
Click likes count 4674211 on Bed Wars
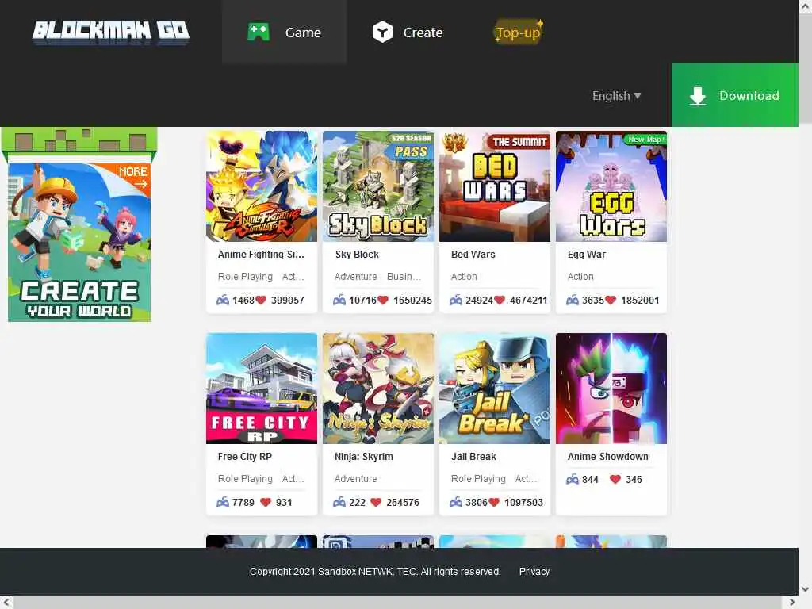(x=529, y=301)
